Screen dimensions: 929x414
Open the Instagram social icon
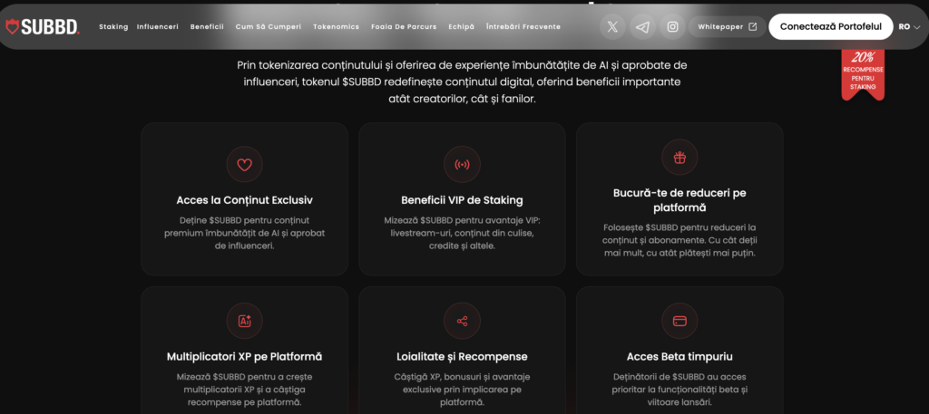click(673, 26)
